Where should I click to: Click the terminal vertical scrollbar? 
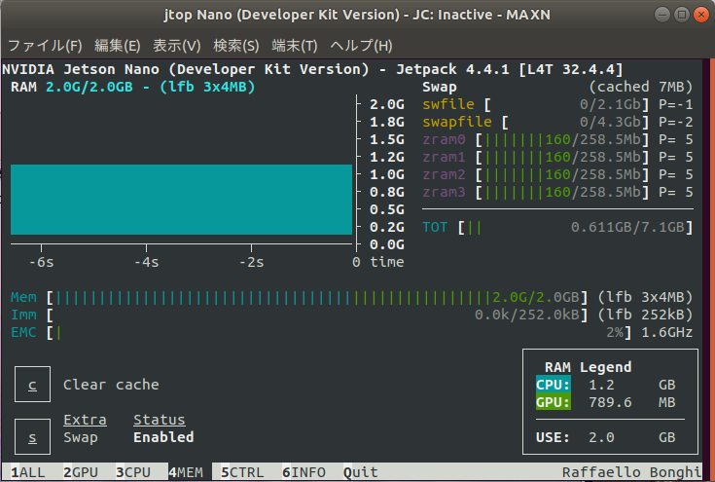point(712,270)
